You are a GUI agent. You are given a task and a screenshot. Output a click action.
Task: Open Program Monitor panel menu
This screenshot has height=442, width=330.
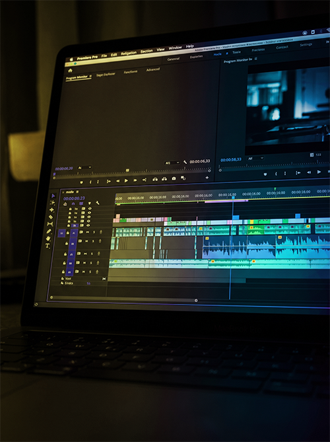coord(256,59)
